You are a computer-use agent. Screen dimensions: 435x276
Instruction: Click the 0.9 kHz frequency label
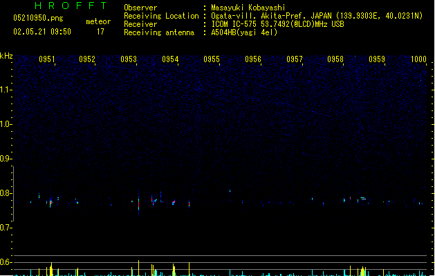6,159
